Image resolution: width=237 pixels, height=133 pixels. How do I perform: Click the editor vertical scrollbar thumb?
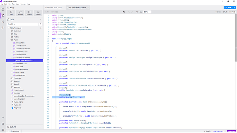(x=236, y=38)
